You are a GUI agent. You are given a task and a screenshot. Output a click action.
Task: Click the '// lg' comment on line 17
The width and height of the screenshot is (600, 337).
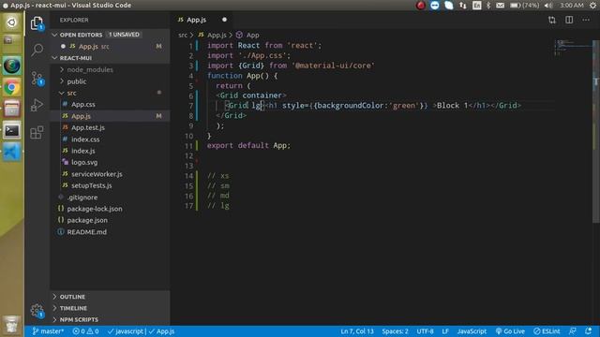[218, 206]
